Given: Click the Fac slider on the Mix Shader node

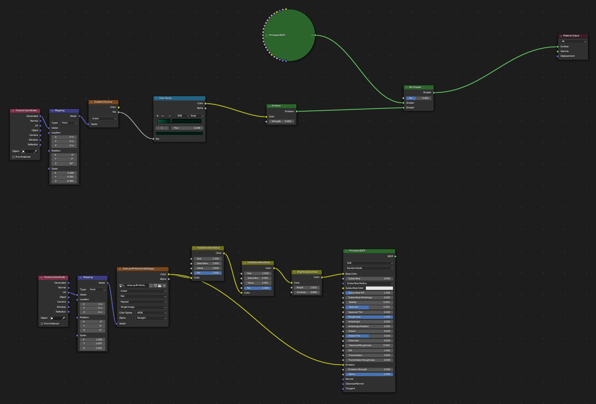Looking at the screenshot, I should coord(419,98).
